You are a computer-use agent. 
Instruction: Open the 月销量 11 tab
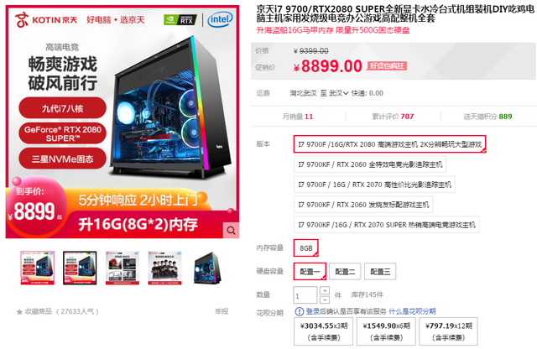298,117
